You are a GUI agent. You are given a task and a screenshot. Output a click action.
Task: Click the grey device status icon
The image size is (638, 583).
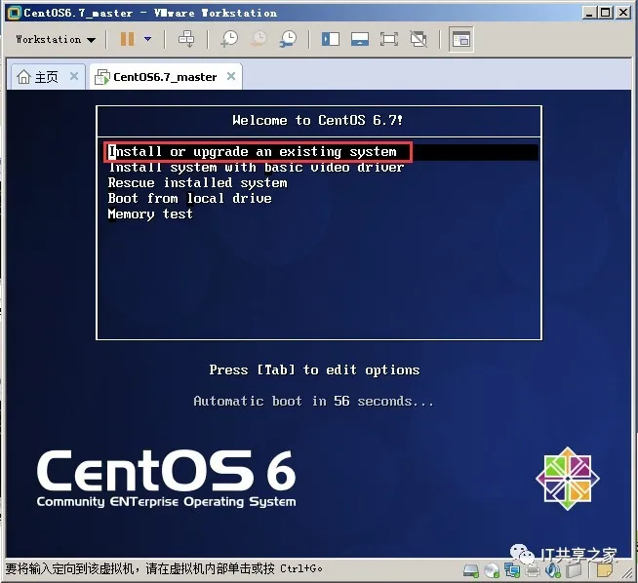coord(574,570)
